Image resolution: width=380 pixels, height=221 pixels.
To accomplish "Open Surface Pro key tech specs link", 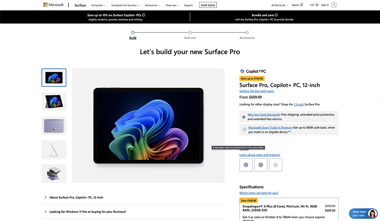I will click(256, 91).
